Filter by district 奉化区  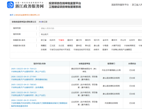coord(88,46)
